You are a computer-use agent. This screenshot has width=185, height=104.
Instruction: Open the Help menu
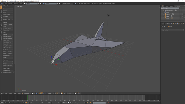point(21,4)
